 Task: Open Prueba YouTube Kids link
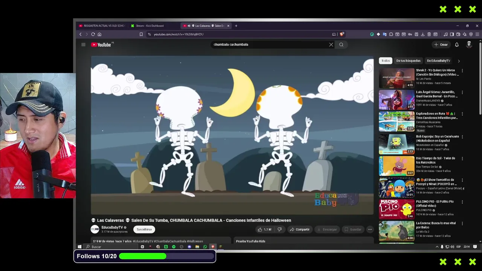coord(250,241)
